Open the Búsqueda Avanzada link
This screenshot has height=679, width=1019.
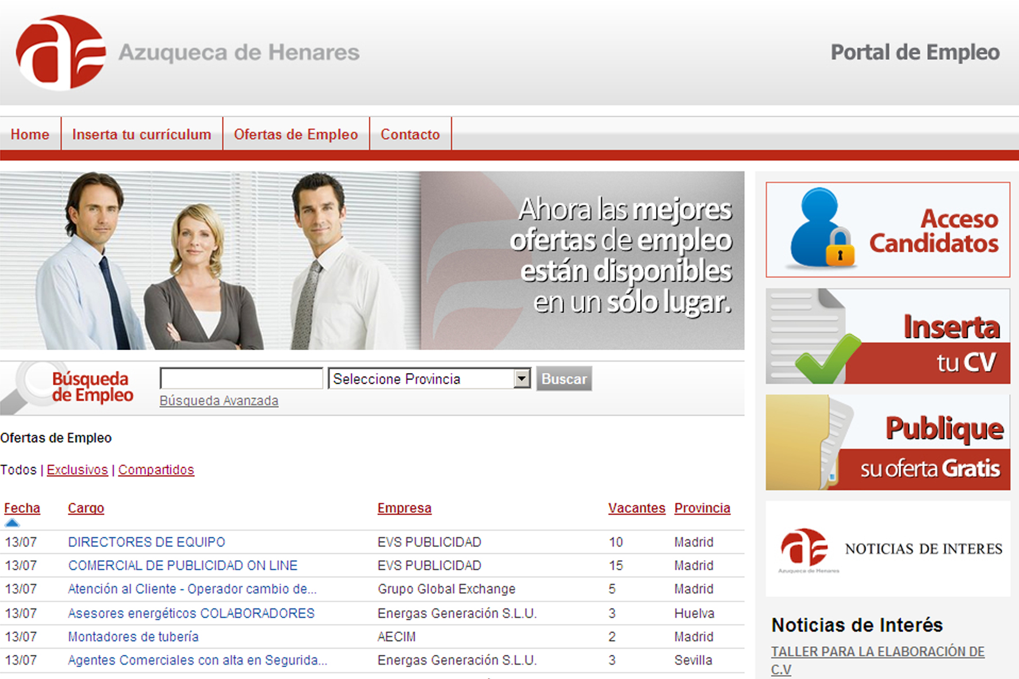(219, 401)
